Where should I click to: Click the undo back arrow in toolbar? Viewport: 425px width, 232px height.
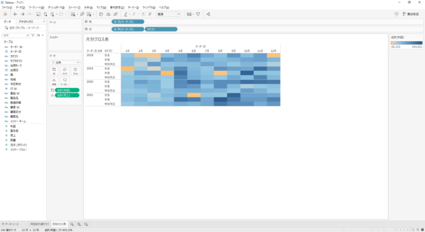15,14
